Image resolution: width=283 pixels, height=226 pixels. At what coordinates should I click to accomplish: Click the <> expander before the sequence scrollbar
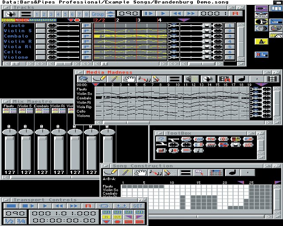click(86, 64)
